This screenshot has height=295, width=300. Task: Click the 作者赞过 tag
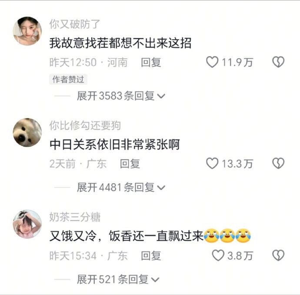[x=68, y=79]
